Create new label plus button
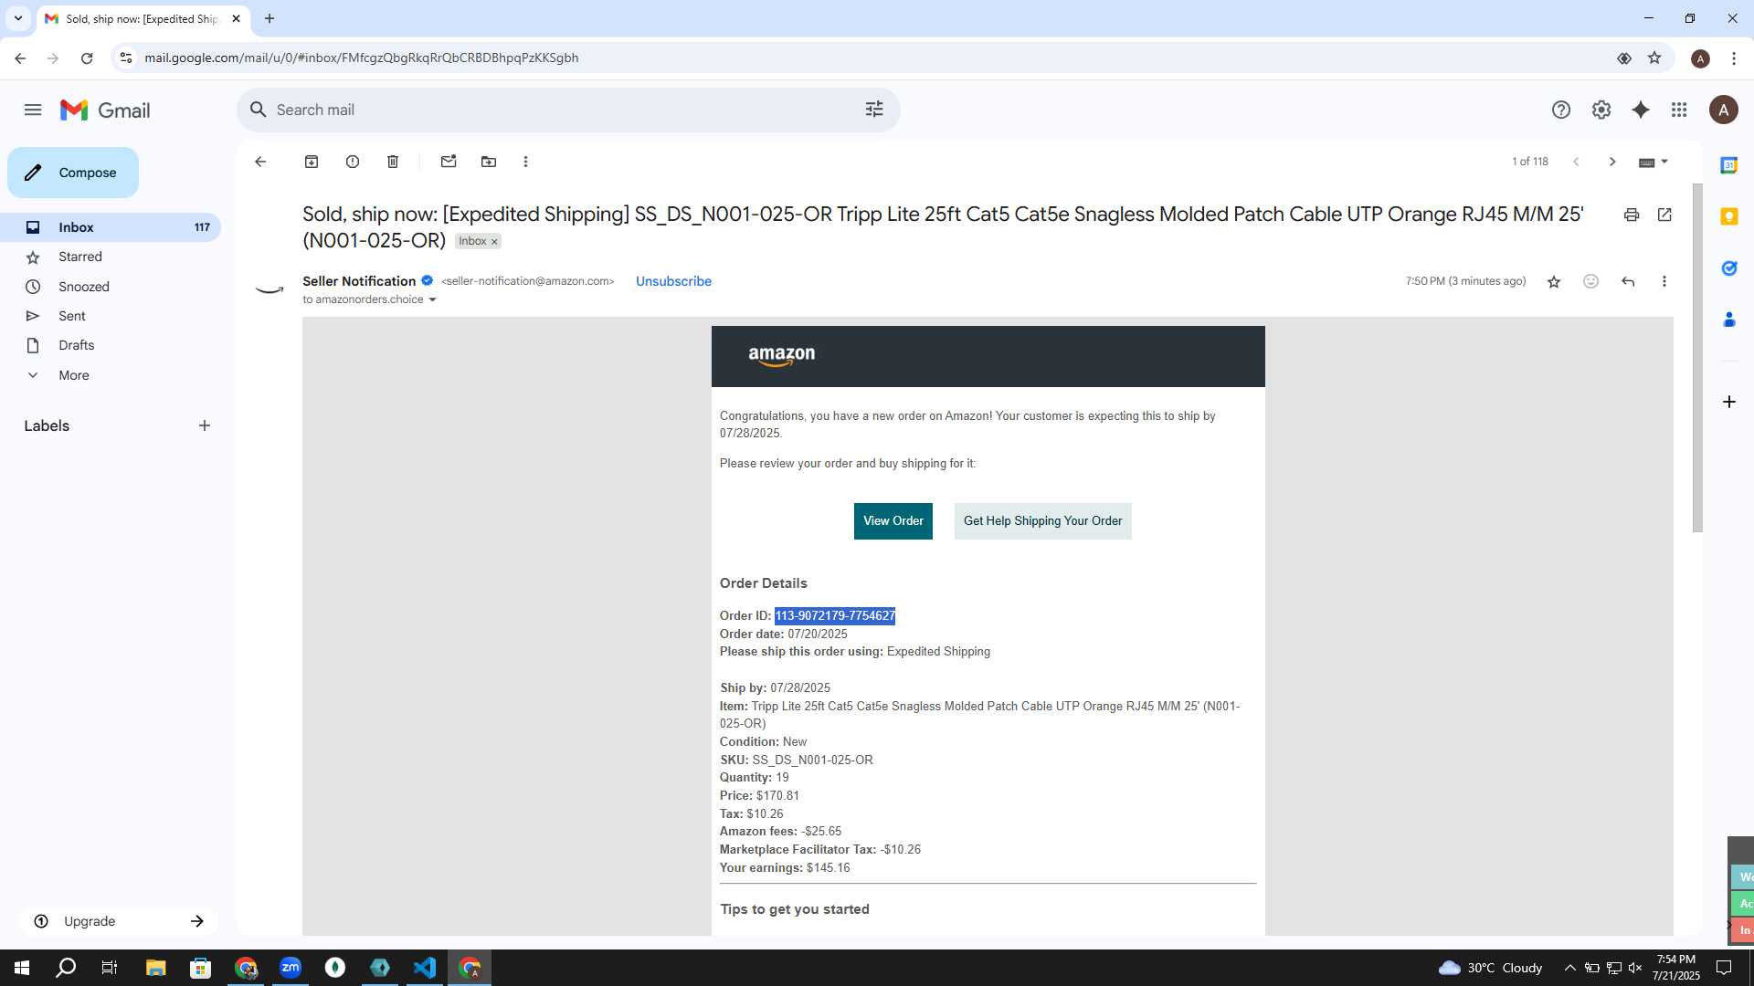1754x986 pixels. 205,425
